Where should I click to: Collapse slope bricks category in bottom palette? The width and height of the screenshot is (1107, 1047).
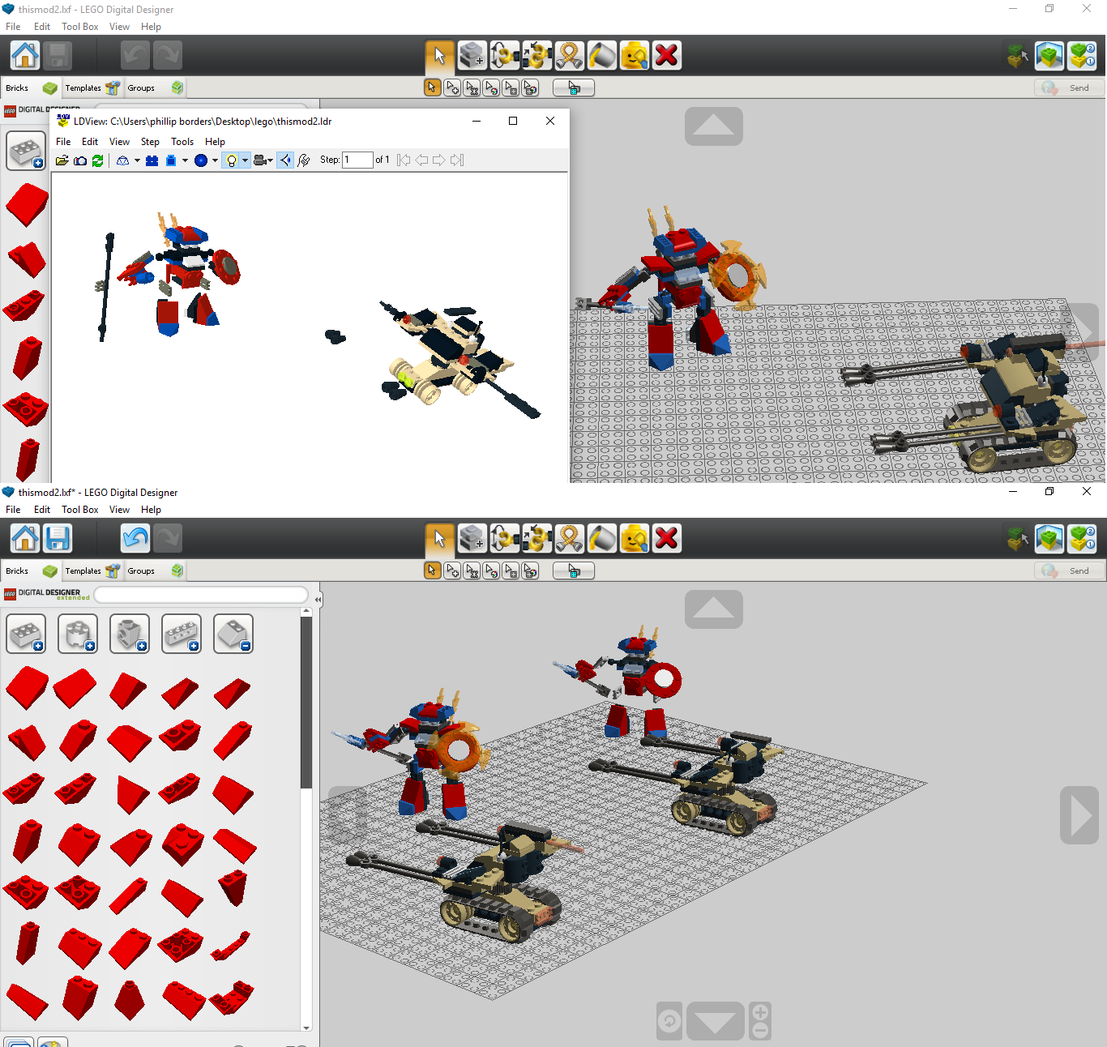233,634
